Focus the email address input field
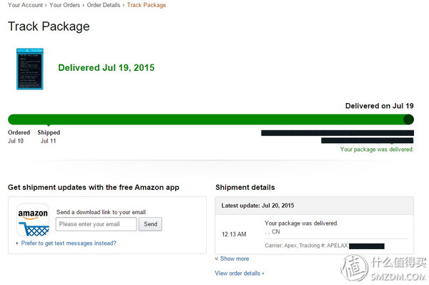Screen dimensions: 429x285 coord(96,224)
